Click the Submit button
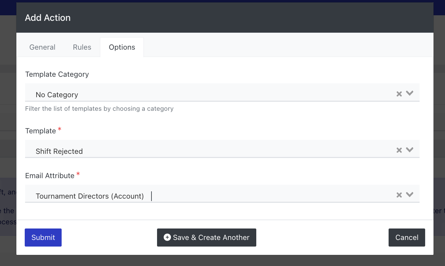 coord(43,238)
